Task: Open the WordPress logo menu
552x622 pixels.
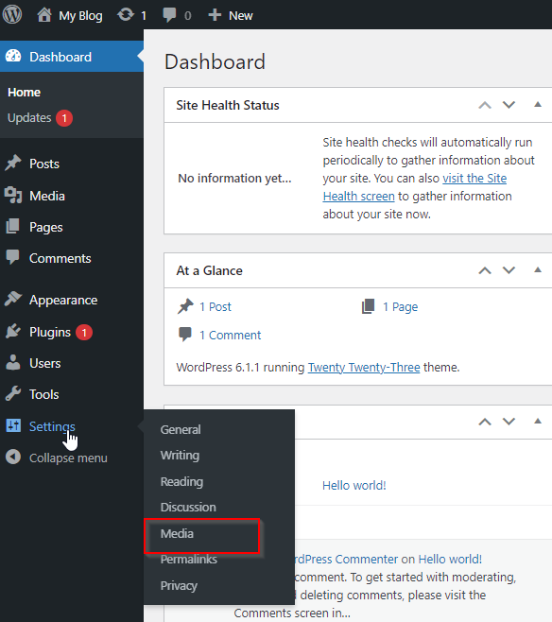Action: pyautogui.click(x=12, y=15)
